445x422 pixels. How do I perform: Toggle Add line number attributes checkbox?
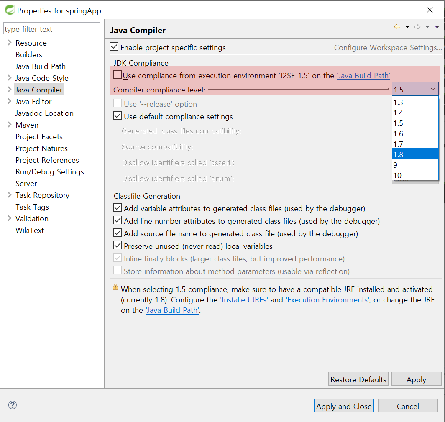coord(118,220)
